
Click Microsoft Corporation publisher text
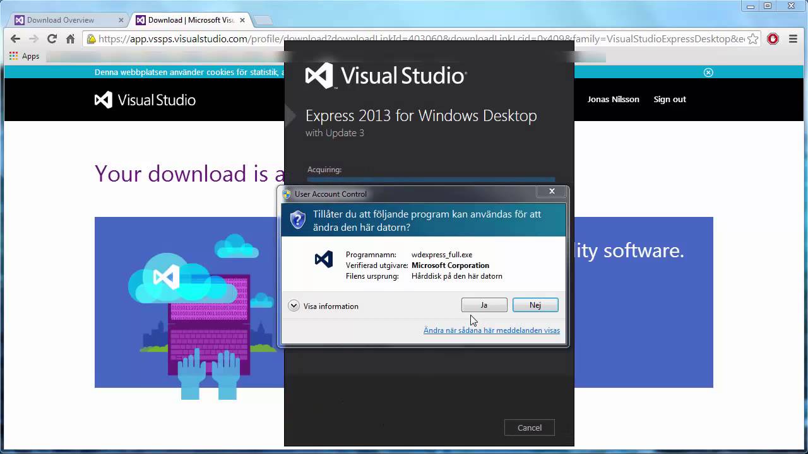tap(450, 265)
